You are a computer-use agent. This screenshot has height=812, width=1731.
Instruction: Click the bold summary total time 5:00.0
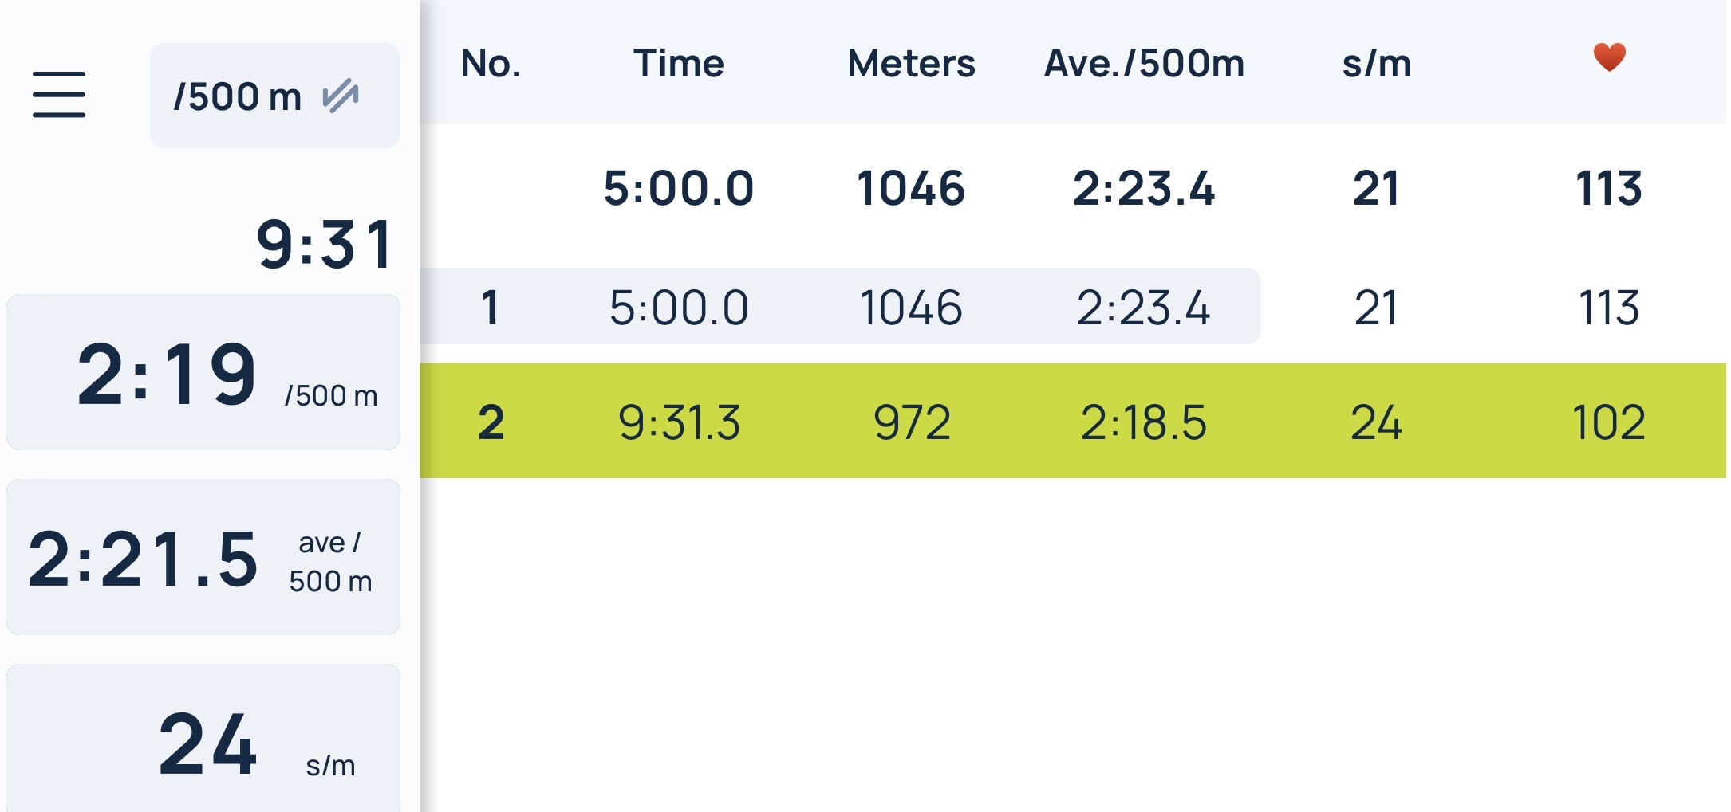679,189
